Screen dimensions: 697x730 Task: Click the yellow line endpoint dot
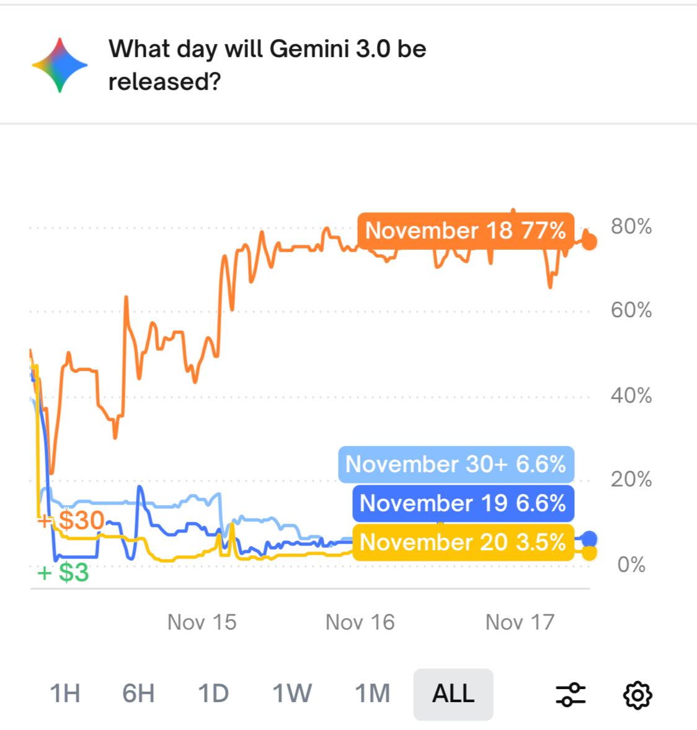(590, 552)
